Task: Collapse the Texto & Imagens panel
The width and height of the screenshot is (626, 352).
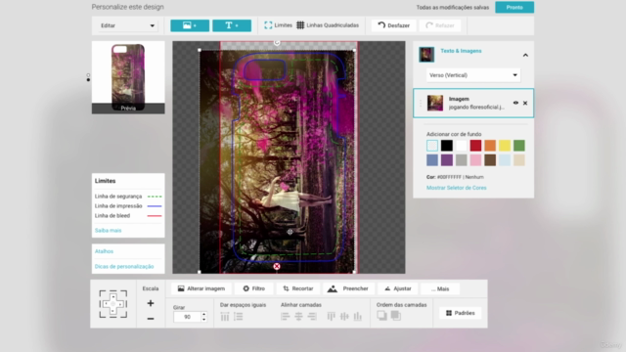Action: click(x=525, y=55)
